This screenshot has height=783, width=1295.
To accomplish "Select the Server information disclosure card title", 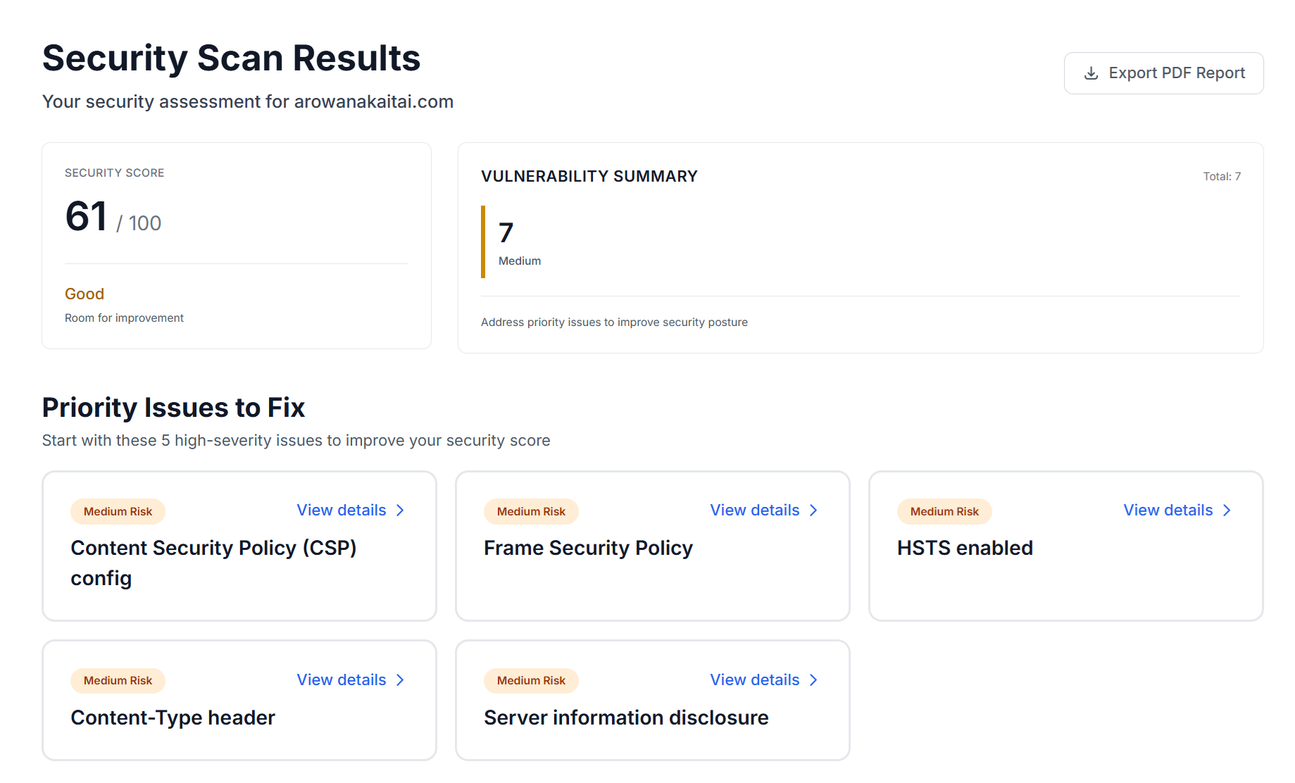I will coord(626,718).
